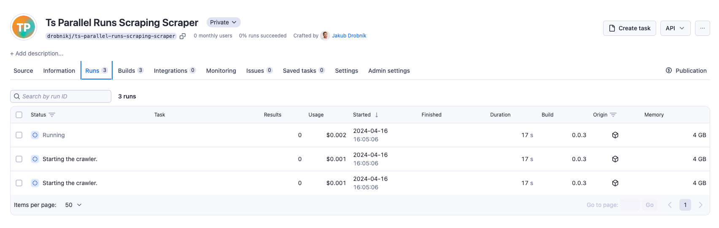Click the Status column filter icon
The width and height of the screenshot is (719, 228).
pyautogui.click(x=52, y=115)
